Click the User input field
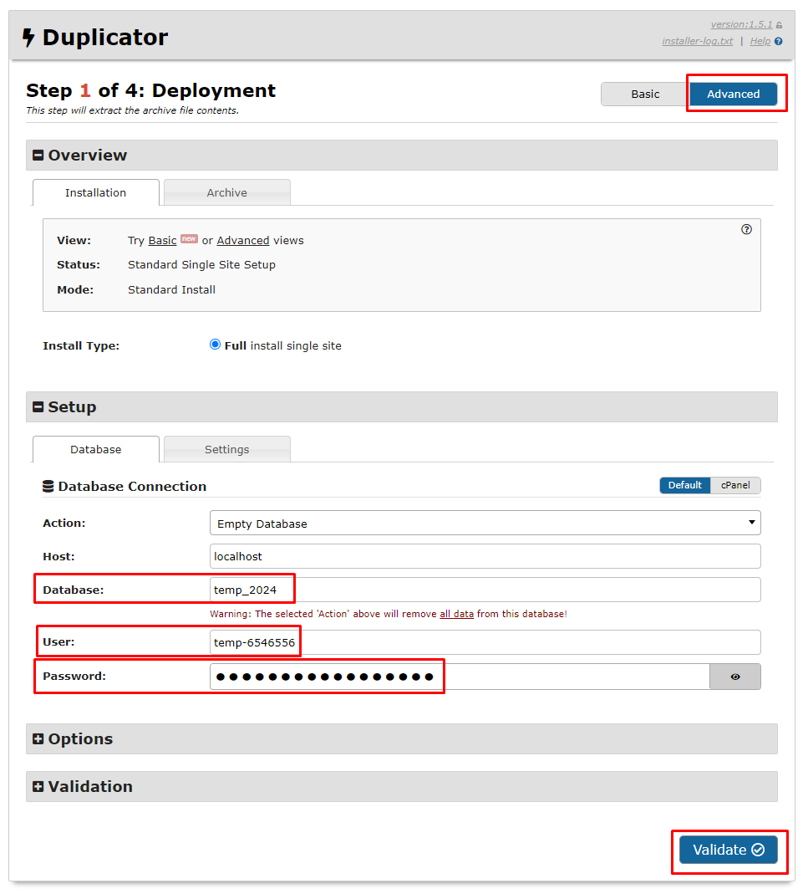The width and height of the screenshot is (808, 894). (485, 642)
